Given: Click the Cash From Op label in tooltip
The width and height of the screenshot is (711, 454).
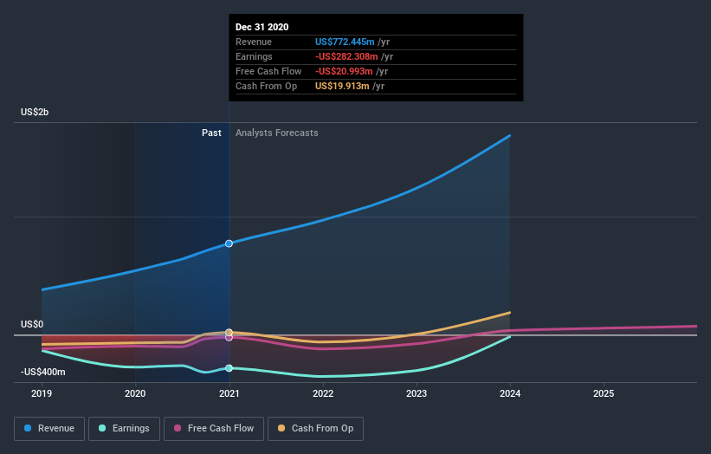Looking at the screenshot, I should 266,86.
